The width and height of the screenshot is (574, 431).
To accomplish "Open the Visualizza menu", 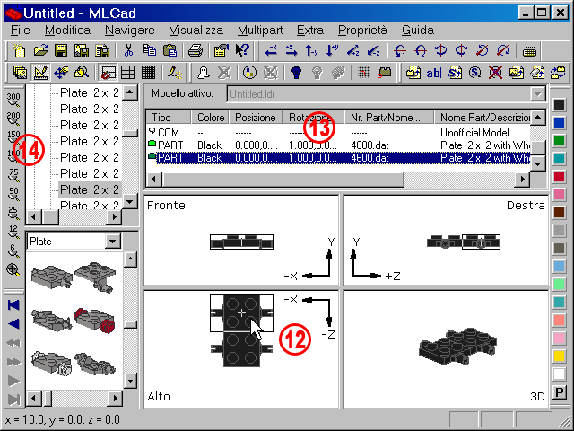I will [196, 30].
